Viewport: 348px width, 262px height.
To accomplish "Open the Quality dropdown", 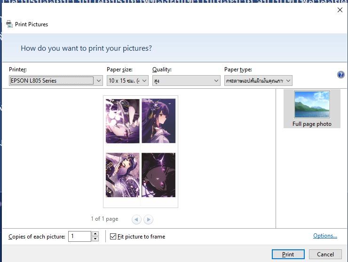I will point(186,80).
